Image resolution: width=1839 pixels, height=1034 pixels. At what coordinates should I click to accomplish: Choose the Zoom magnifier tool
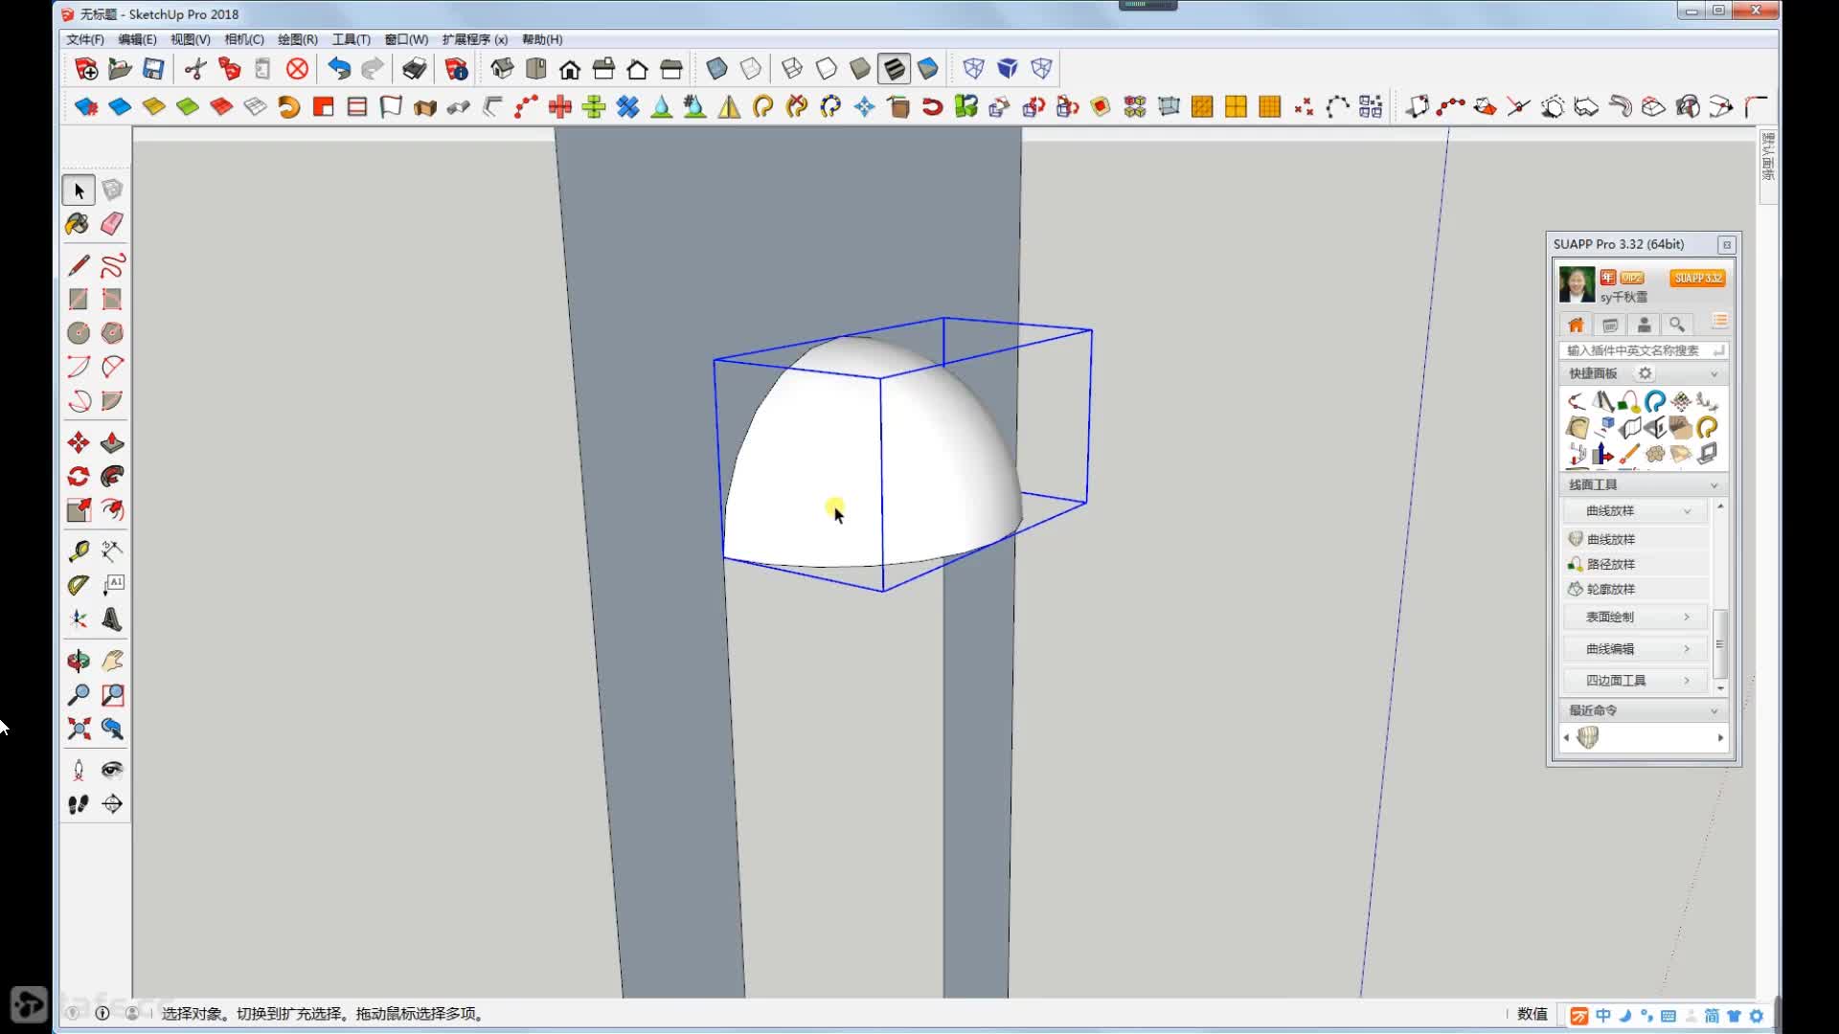point(79,695)
